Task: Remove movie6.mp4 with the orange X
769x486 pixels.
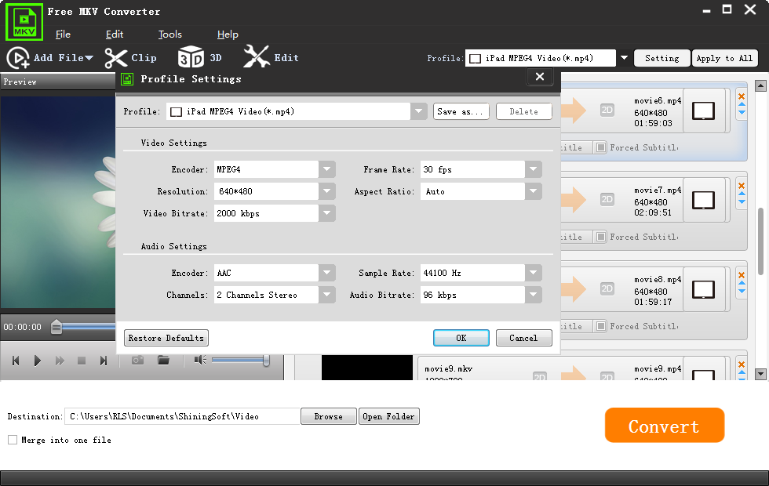Action: [x=742, y=96]
